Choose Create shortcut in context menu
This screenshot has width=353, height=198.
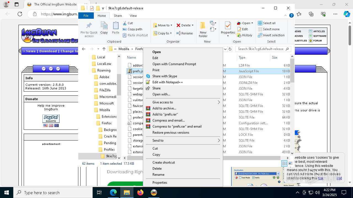(183, 163)
